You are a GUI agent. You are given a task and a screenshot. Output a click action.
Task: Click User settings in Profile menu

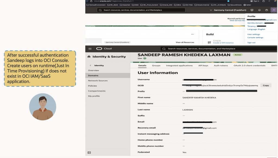[254, 34]
